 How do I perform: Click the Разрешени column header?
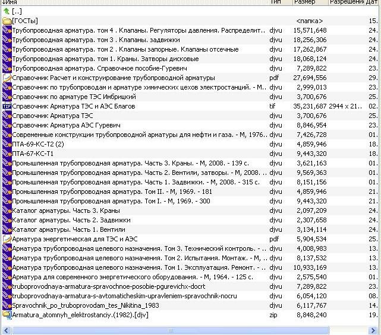point(347,2)
